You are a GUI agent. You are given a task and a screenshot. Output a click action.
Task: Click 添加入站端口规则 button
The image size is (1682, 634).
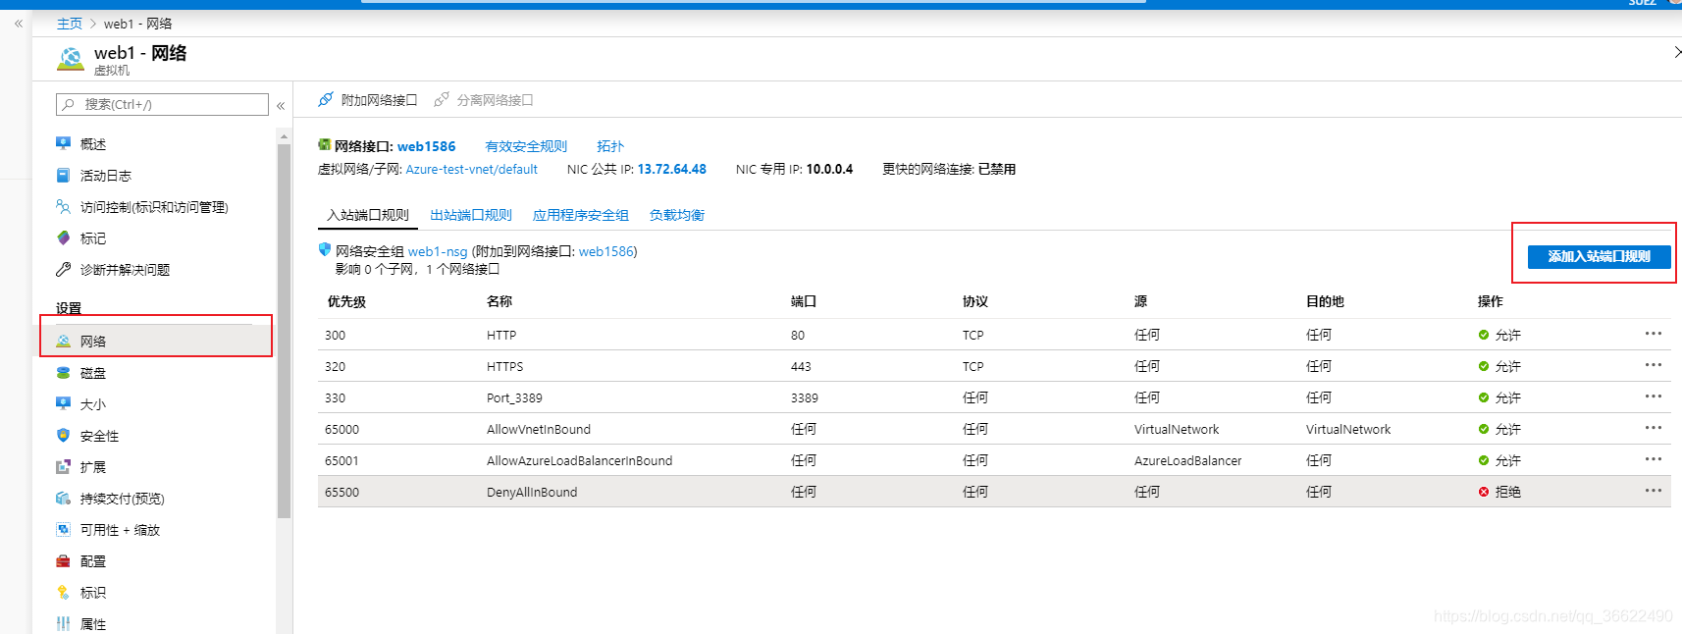[1600, 256]
